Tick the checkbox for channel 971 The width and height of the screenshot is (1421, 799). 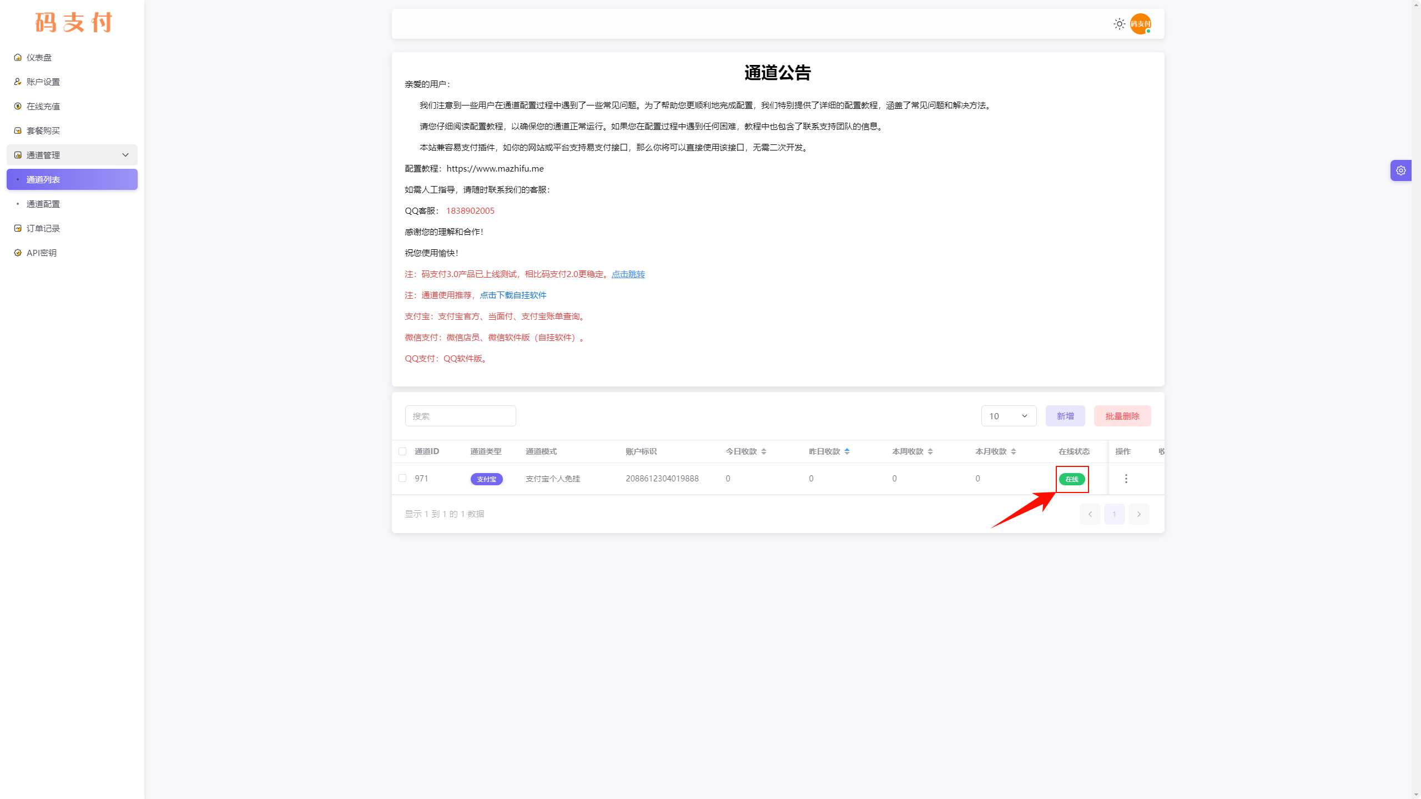click(402, 478)
